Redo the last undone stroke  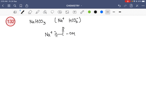point(125,6)
